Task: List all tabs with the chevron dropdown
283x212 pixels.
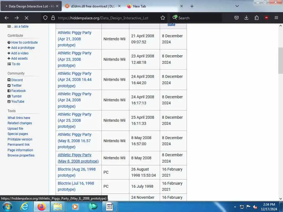Action: point(237,6)
